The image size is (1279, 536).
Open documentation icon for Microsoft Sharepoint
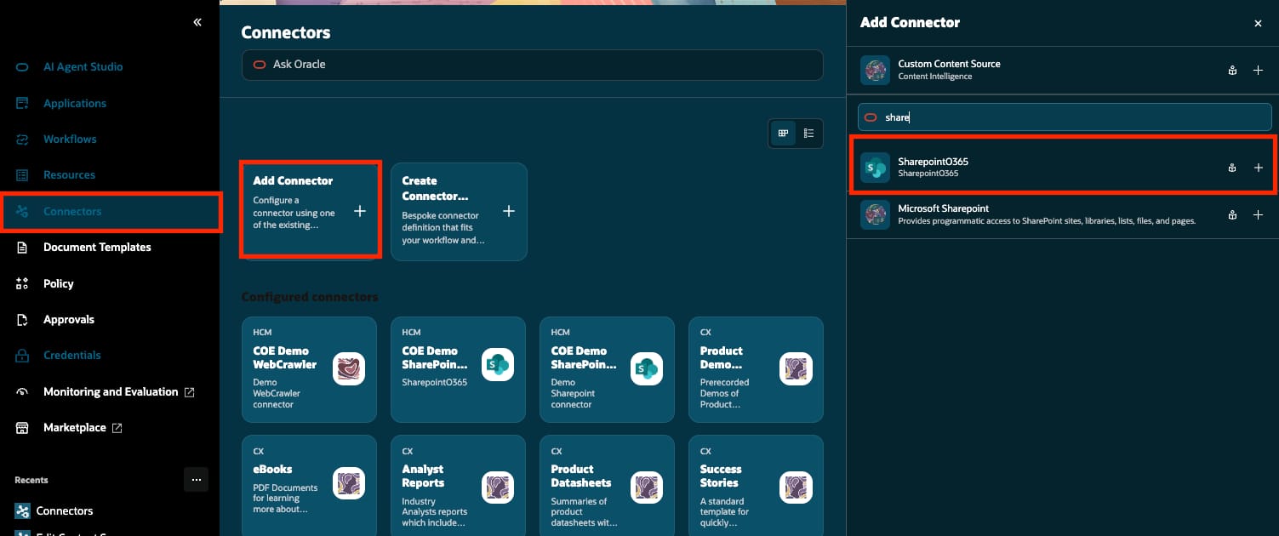coord(1231,215)
